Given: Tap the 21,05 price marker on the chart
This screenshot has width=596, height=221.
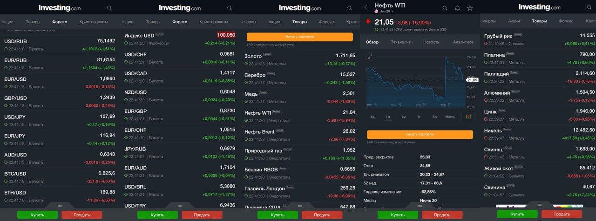Looking at the screenshot, I should click(x=472, y=80).
